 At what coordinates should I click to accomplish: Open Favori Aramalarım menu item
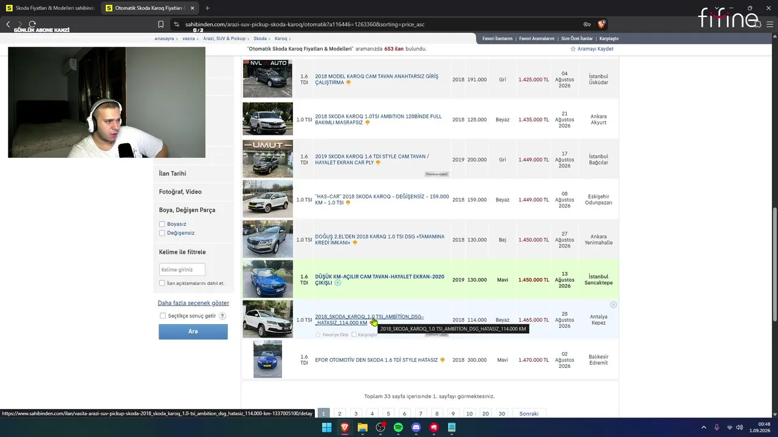pyautogui.click(x=537, y=38)
